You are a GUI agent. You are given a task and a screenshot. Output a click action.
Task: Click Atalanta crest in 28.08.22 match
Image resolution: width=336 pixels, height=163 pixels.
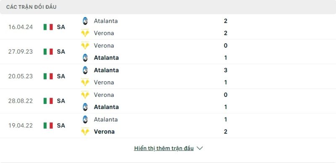[x=85, y=107]
